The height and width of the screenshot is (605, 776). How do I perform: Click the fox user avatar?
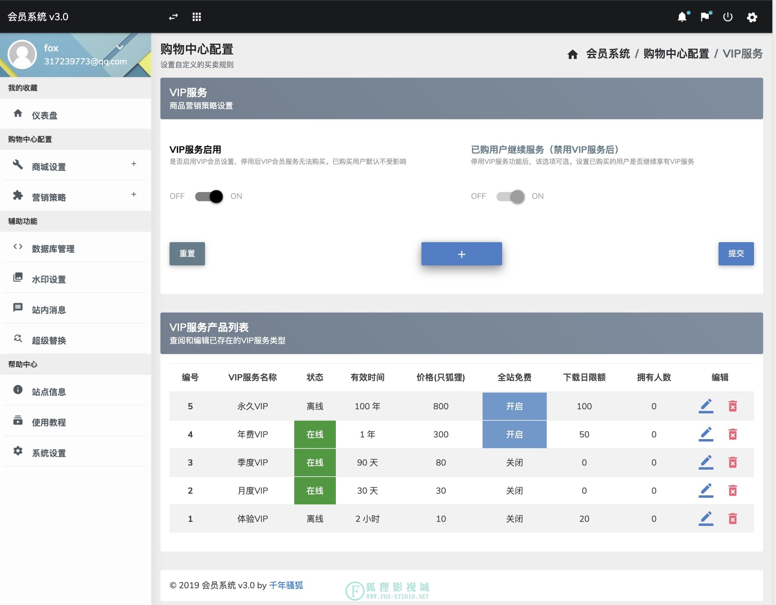point(22,55)
